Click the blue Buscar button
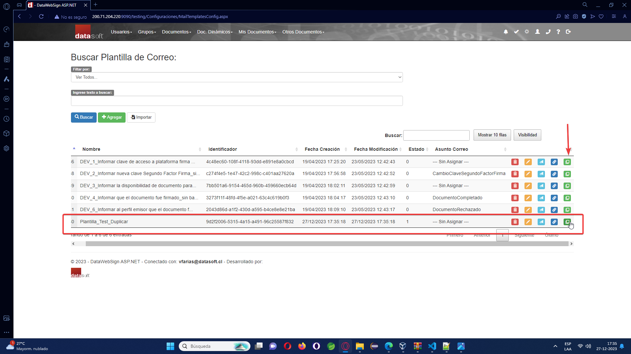631x354 pixels. click(x=83, y=117)
